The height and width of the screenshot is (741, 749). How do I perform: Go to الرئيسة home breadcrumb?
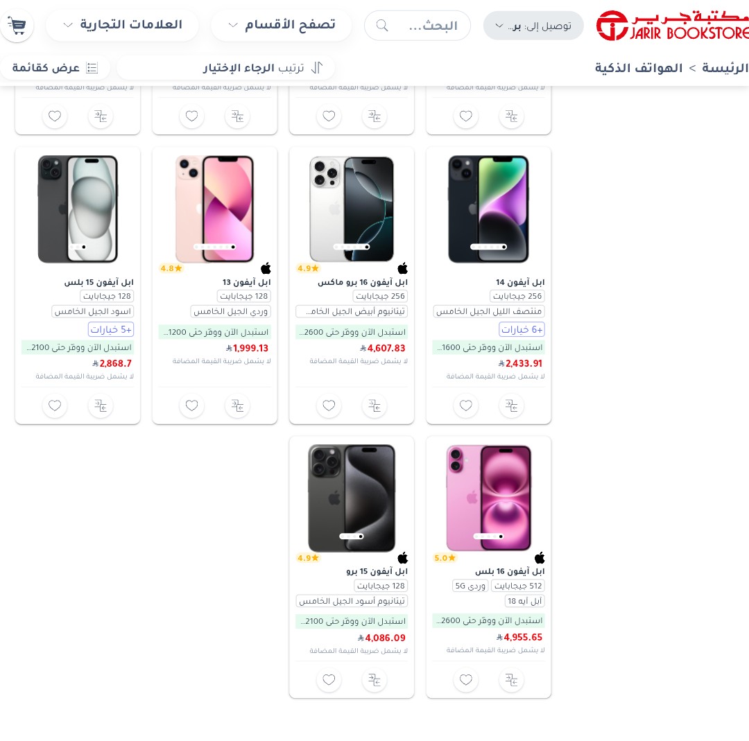tap(725, 68)
